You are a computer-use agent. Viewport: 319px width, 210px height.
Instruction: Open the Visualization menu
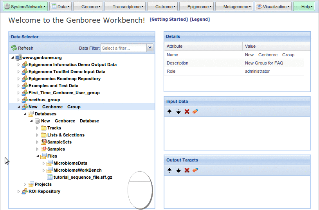click(x=273, y=7)
